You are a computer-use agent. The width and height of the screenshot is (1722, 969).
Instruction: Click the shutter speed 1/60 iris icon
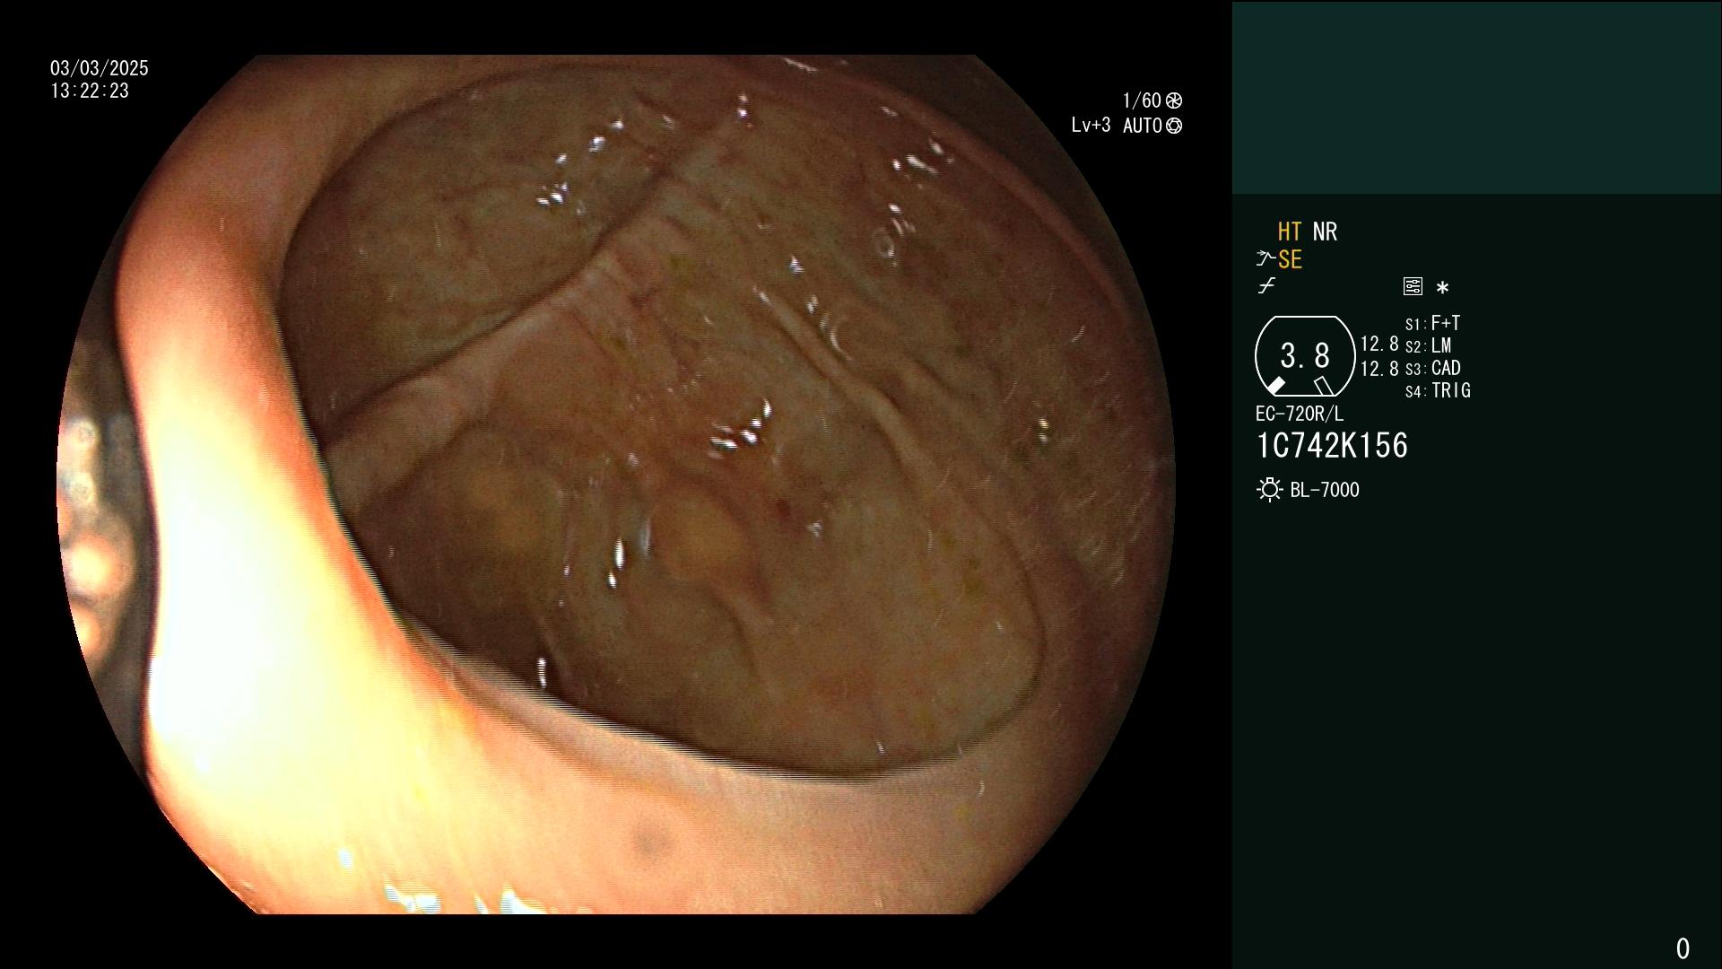pyautogui.click(x=1174, y=100)
